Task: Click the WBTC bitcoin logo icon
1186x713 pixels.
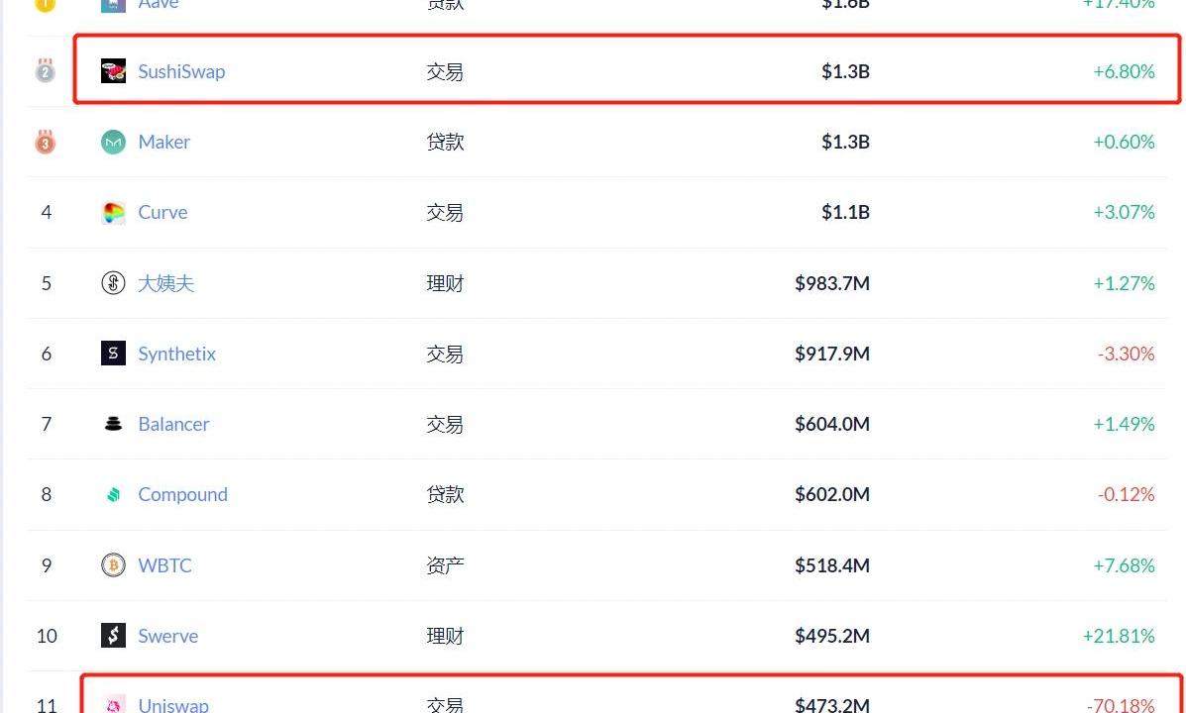Action: (114, 564)
